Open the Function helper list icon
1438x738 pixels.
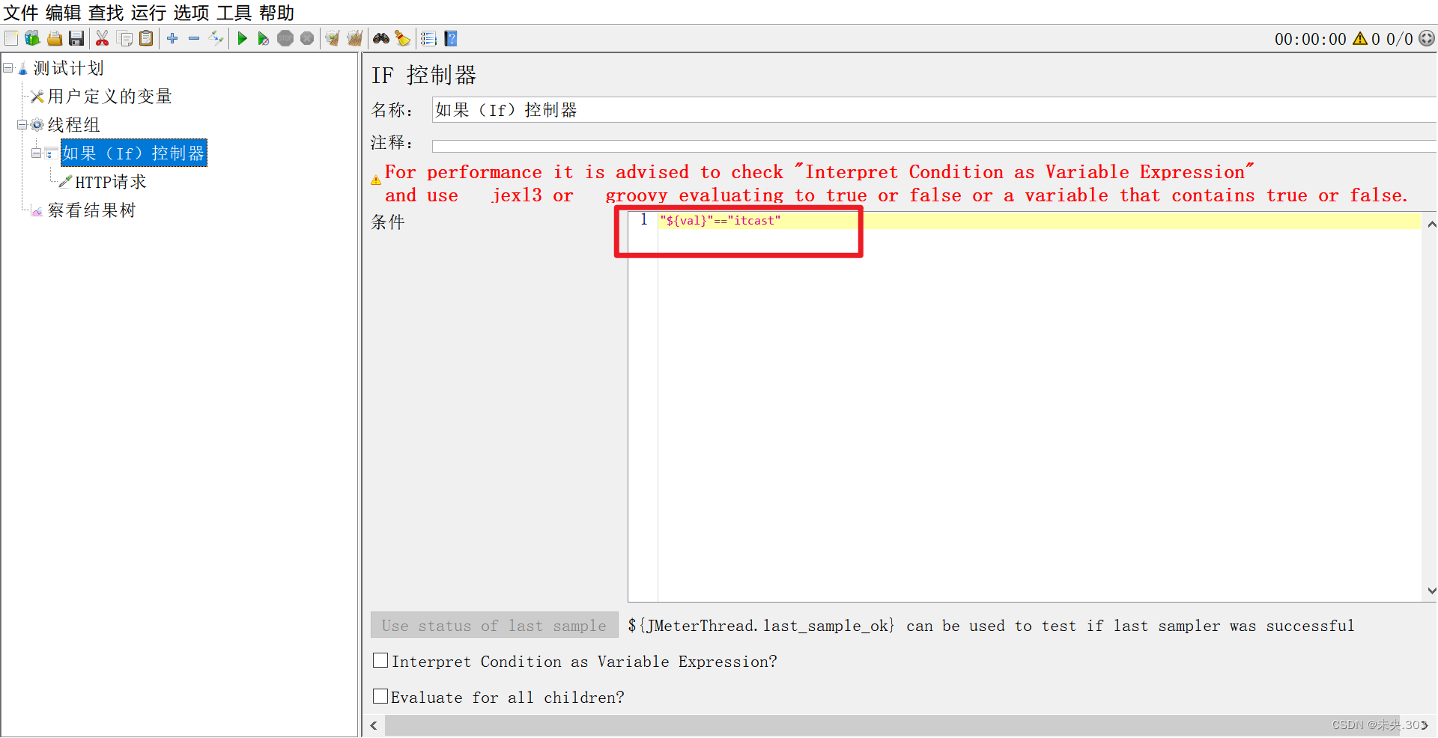[x=429, y=38]
